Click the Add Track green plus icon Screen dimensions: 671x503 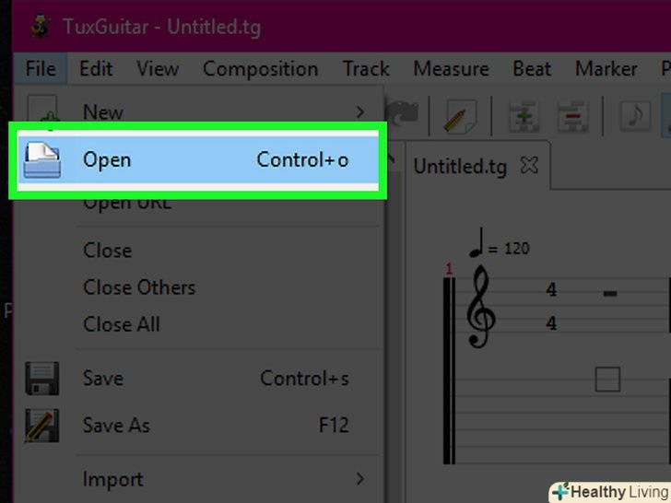click(524, 116)
